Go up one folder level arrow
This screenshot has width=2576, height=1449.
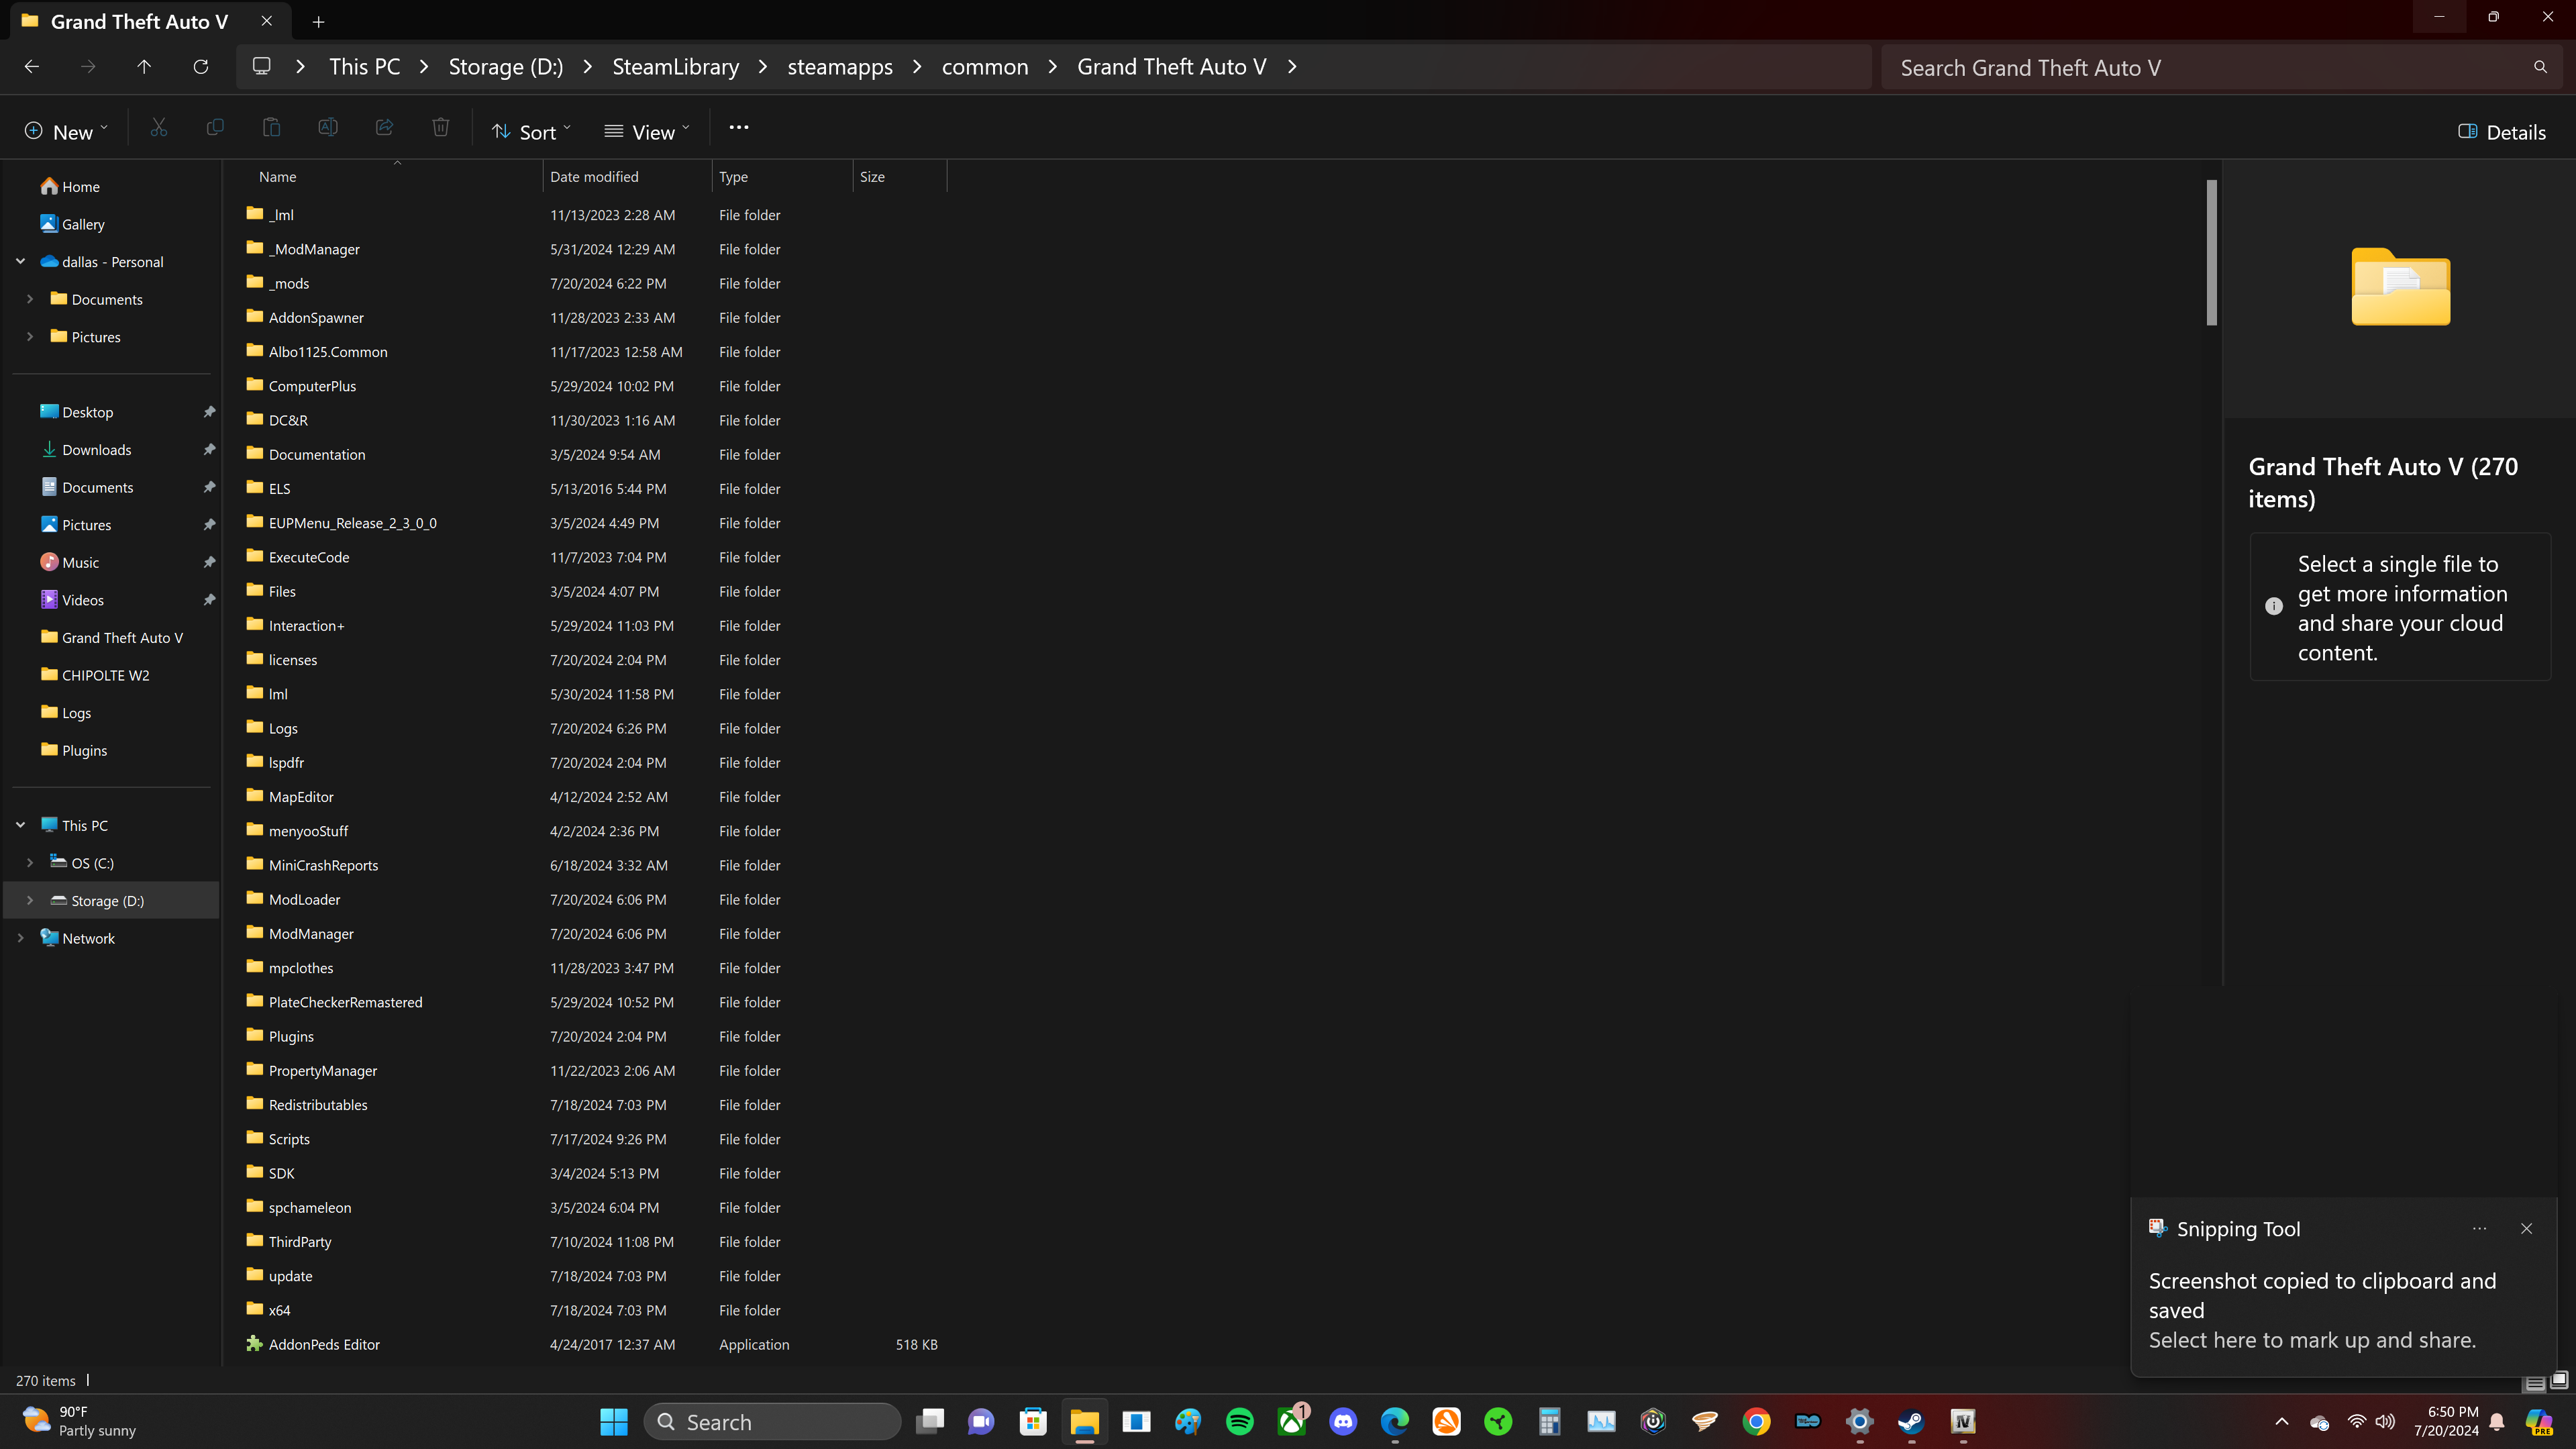pos(144,67)
